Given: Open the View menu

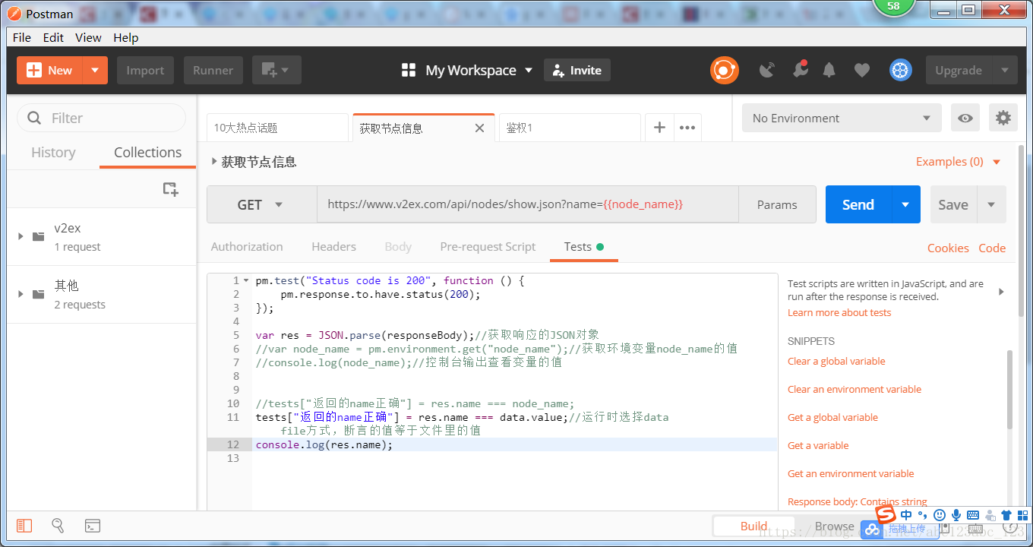Looking at the screenshot, I should coord(88,37).
